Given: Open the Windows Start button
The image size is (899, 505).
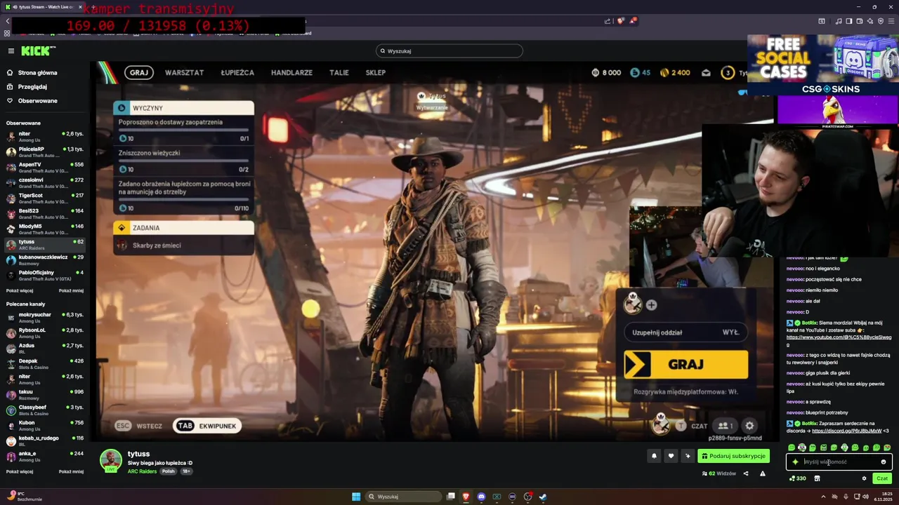Looking at the screenshot, I should point(356,497).
